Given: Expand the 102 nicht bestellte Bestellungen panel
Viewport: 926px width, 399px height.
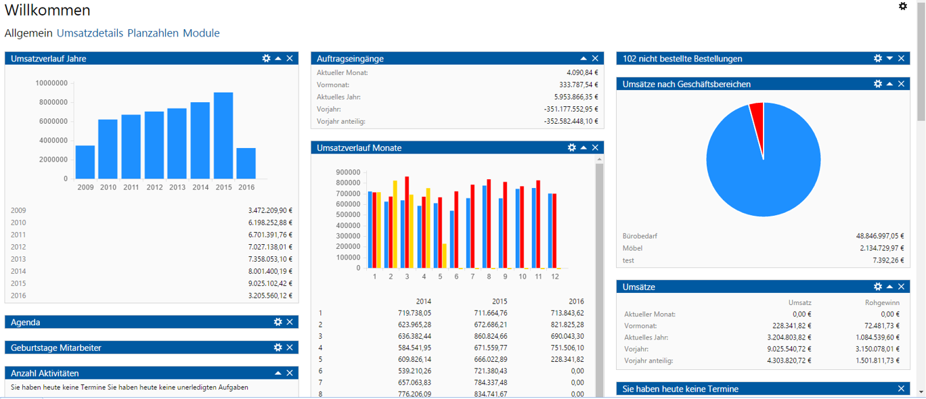Looking at the screenshot, I should 890,59.
